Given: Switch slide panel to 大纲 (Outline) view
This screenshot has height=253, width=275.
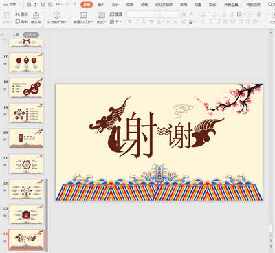Looking at the screenshot, I should (x=16, y=35).
